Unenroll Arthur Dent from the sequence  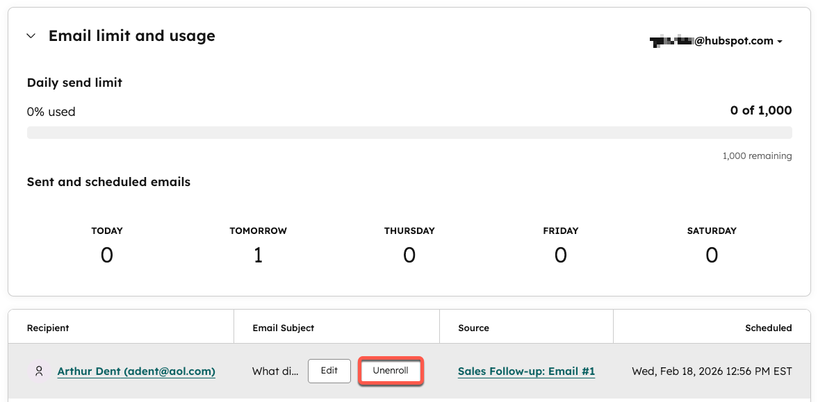(390, 371)
